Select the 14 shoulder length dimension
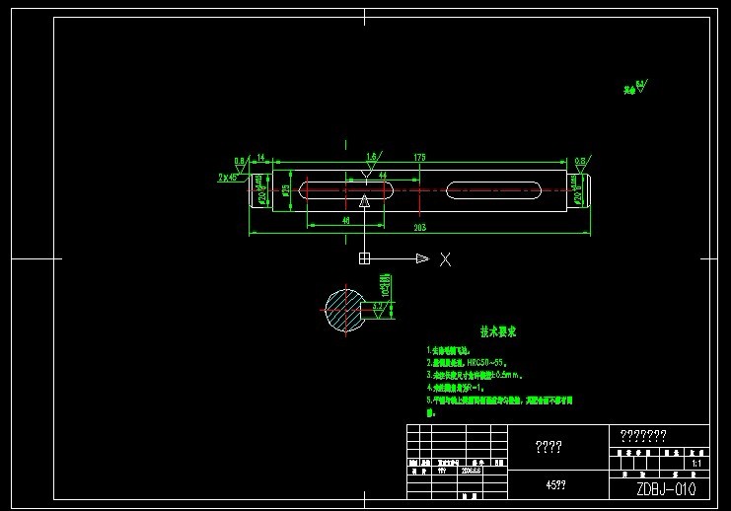Viewport: 731px width, 511px height. [x=261, y=158]
